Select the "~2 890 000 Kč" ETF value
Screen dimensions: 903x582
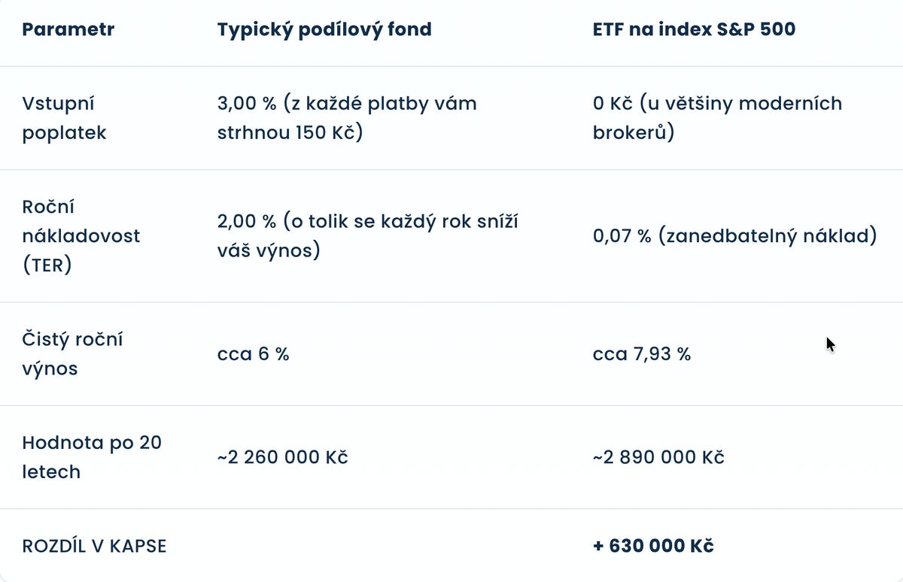(658, 458)
